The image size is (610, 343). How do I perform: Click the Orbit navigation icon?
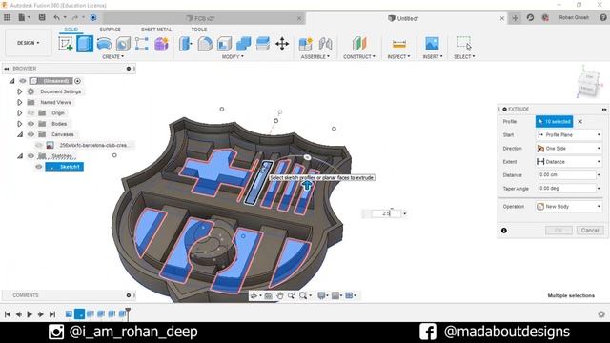pyautogui.click(x=254, y=296)
